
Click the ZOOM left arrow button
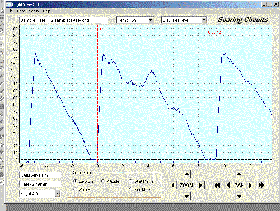tap(173, 185)
